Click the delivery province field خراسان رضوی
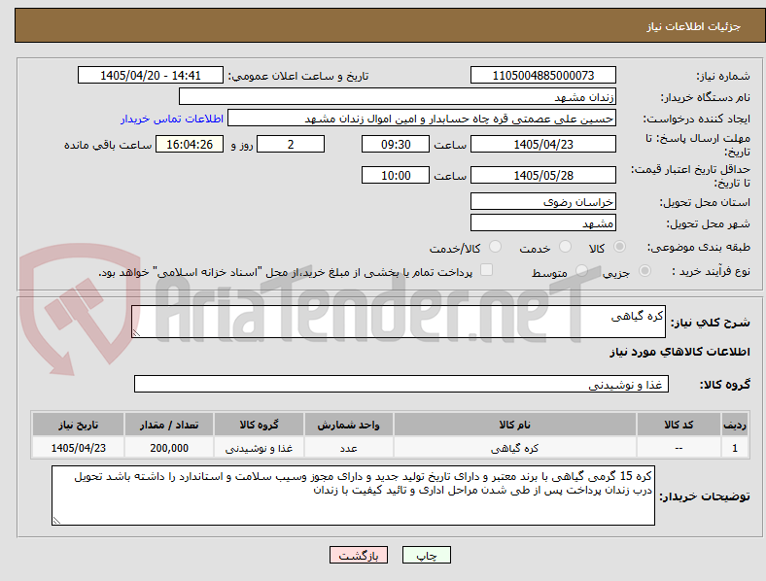The width and height of the screenshot is (766, 581). [x=543, y=202]
